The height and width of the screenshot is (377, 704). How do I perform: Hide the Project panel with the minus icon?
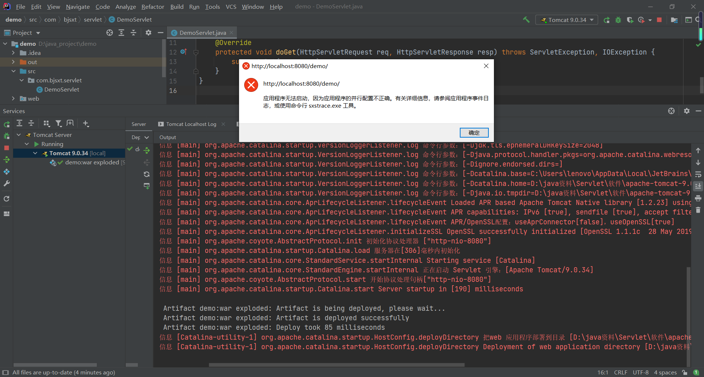(x=160, y=33)
